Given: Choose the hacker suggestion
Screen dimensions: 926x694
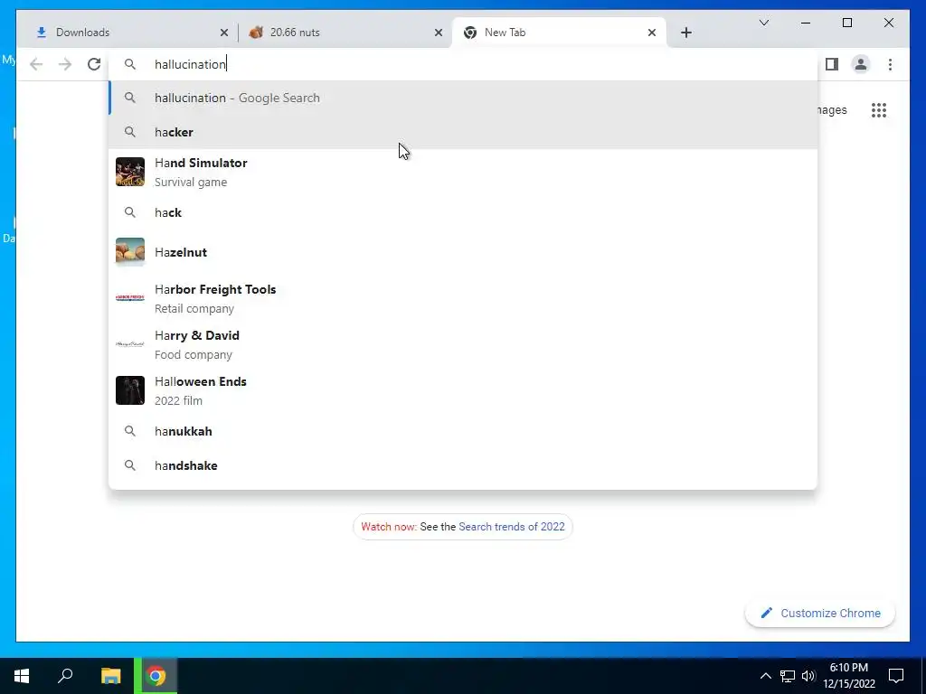Looking at the screenshot, I should coord(463,132).
